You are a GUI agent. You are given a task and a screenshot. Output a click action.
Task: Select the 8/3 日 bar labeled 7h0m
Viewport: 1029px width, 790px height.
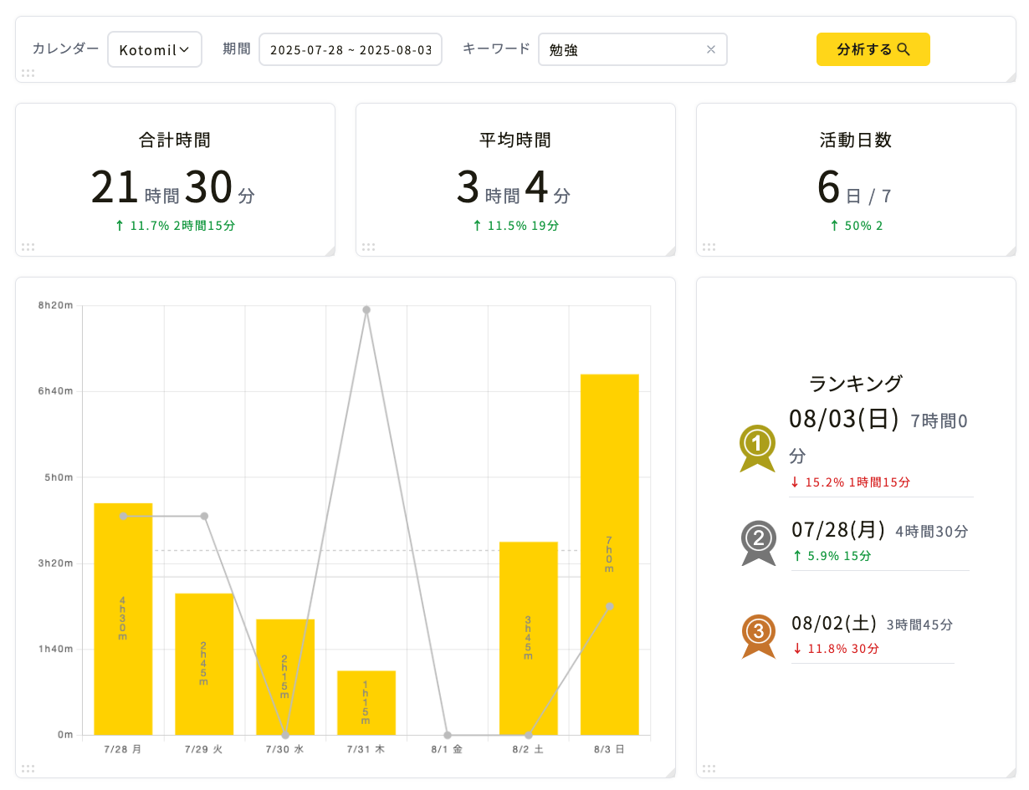click(610, 554)
